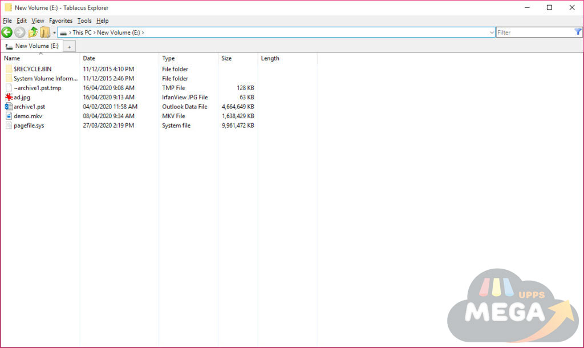The width and height of the screenshot is (584, 348).
Task: Click the blue filter funnel icon
Action: point(578,32)
